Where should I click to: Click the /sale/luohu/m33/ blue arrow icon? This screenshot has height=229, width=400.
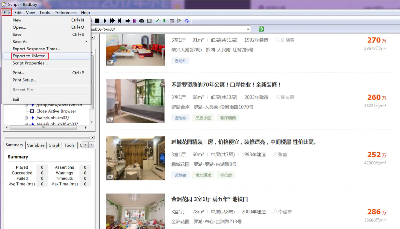pyautogui.click(x=32, y=118)
